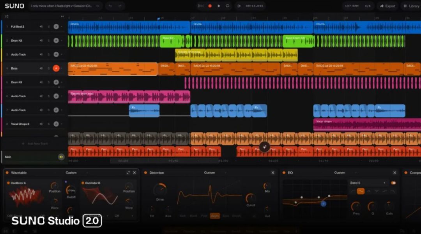Select the highlighted orange distortion mode tab
The height and width of the screenshot is (234, 421).
pyautogui.click(x=215, y=216)
